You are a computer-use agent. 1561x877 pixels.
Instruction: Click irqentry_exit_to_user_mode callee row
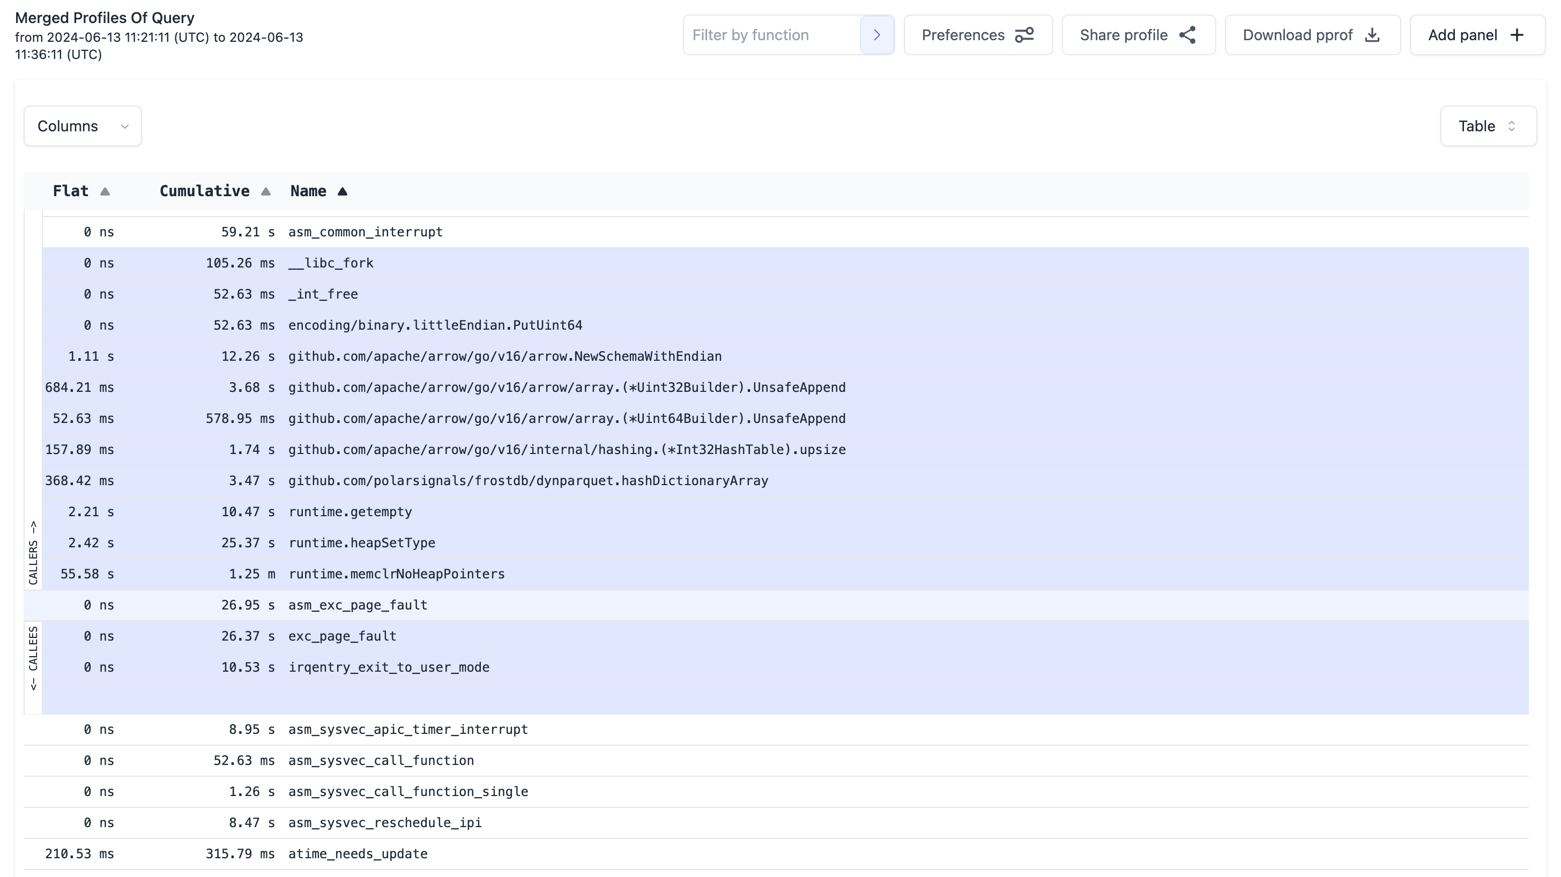(785, 667)
